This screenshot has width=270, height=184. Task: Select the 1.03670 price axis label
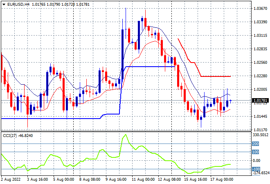(260, 9)
